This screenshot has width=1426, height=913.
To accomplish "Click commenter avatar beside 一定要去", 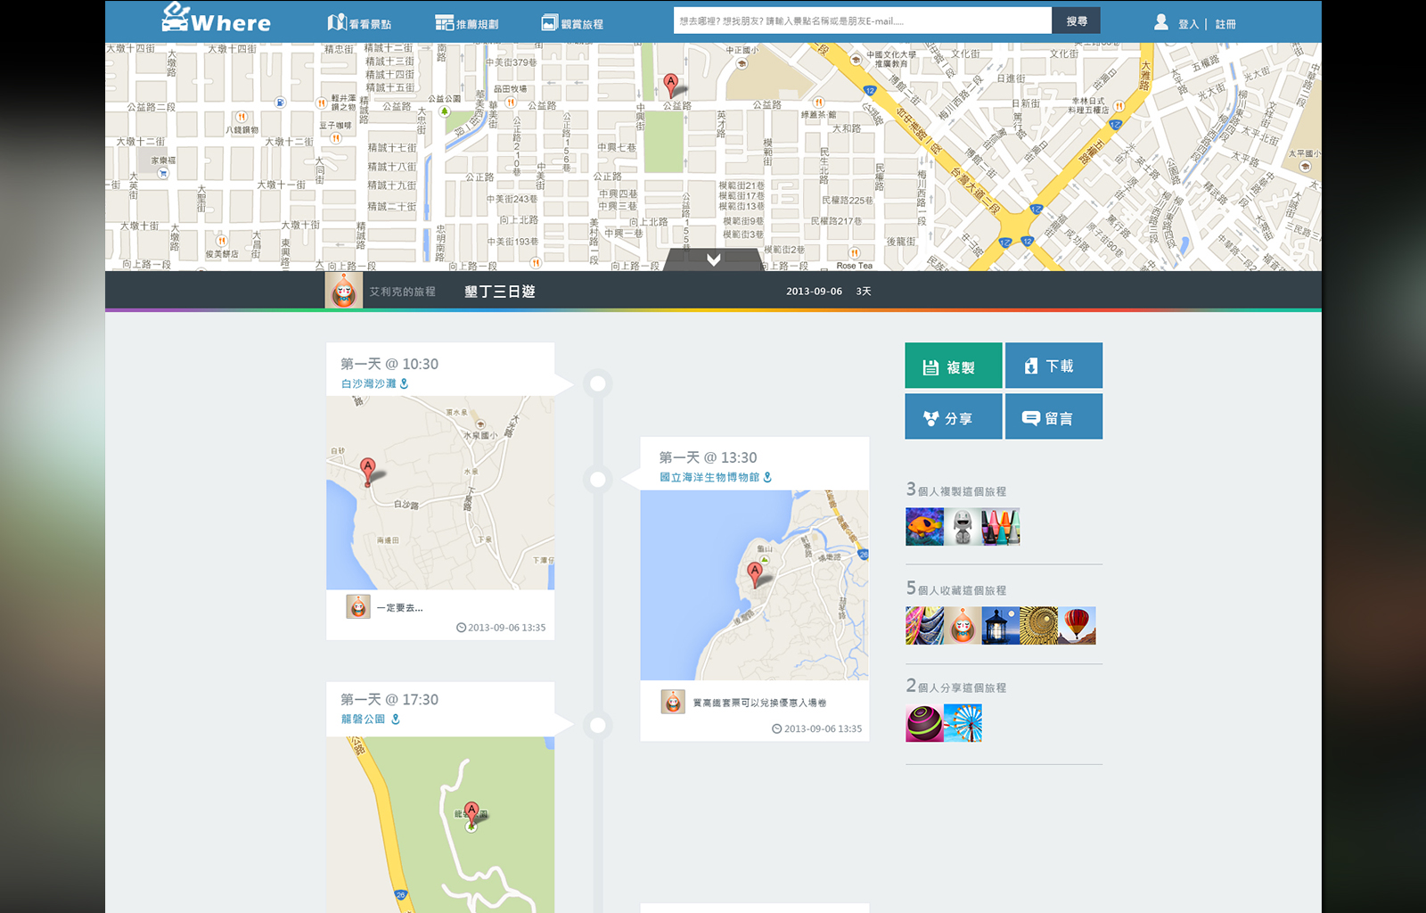I will click(358, 607).
